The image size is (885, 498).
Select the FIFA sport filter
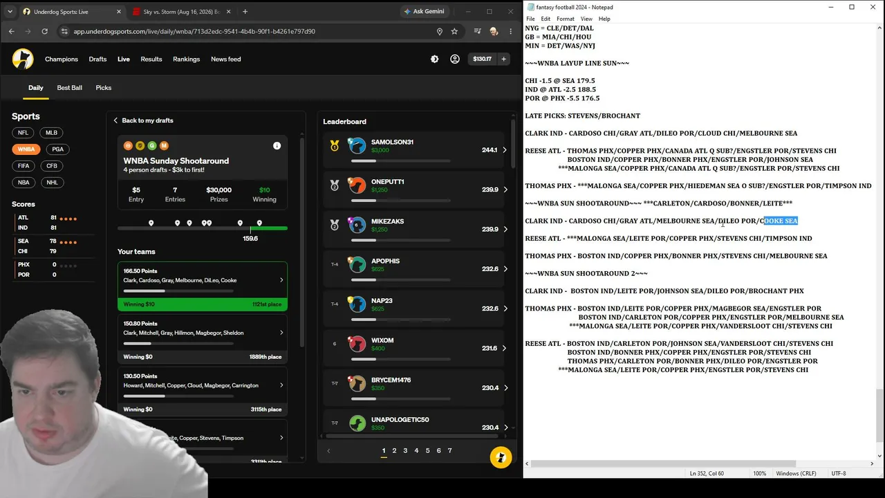[x=24, y=166]
